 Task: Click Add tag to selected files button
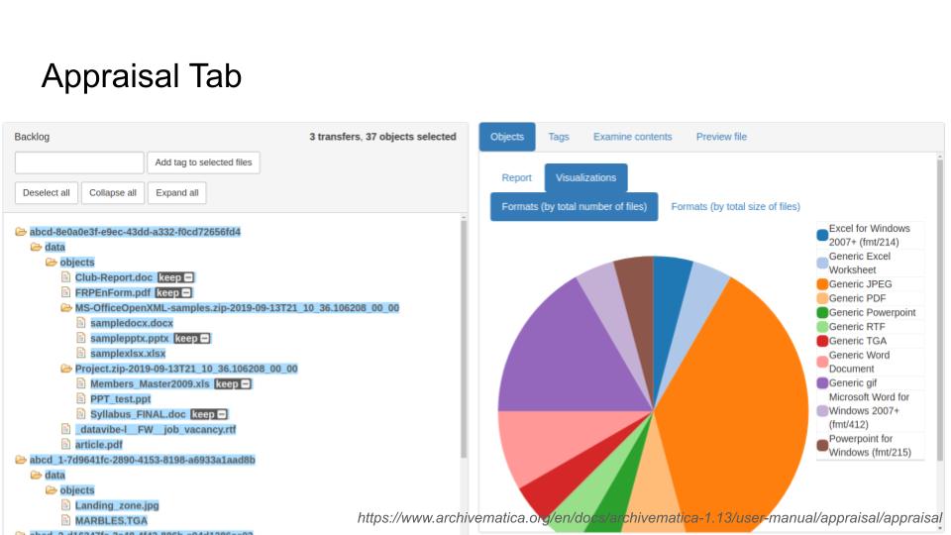click(x=203, y=162)
